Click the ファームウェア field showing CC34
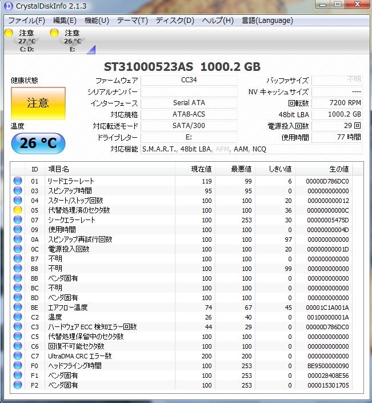Viewport: 372px width, 403px height. (189, 80)
